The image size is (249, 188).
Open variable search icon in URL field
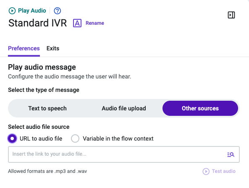pyautogui.click(x=231, y=154)
